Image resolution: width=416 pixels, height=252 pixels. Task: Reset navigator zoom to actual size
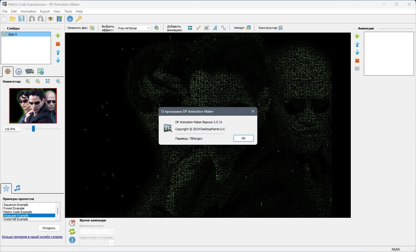click(x=58, y=81)
